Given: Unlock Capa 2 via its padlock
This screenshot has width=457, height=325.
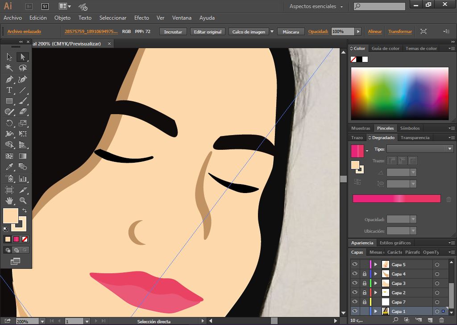Looking at the screenshot, I should (x=364, y=292).
